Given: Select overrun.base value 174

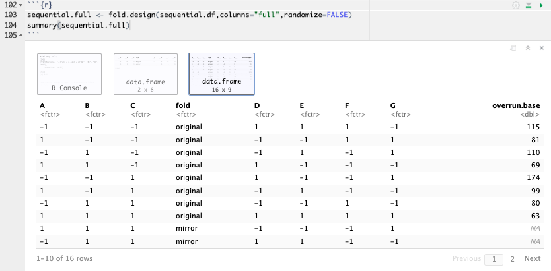Looking at the screenshot, I should coord(533,178).
